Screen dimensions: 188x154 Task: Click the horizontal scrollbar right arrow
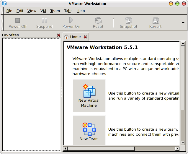(177, 148)
